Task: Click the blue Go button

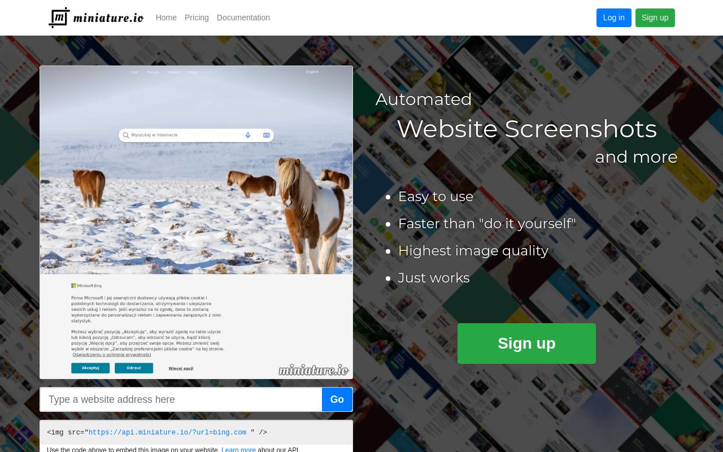Action: (337, 399)
